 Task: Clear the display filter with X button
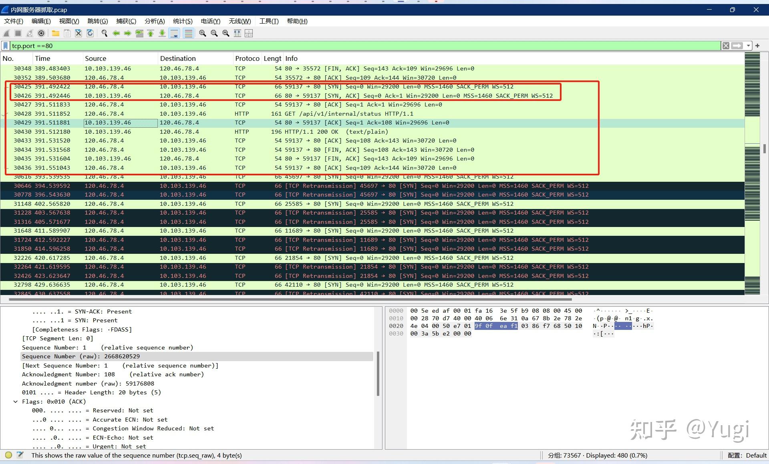point(726,46)
